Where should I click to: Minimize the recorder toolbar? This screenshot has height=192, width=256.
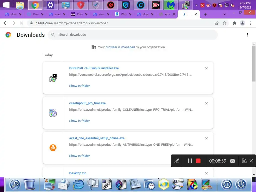(x=244, y=161)
